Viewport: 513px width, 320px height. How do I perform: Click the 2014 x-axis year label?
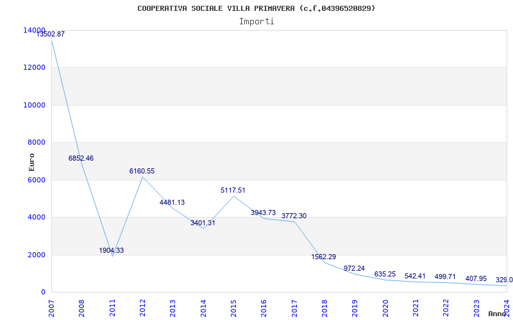[x=203, y=308]
